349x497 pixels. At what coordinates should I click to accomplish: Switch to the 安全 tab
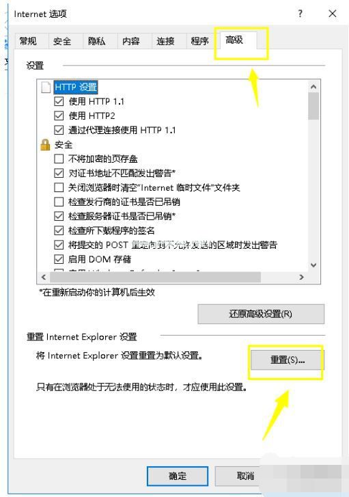click(62, 41)
